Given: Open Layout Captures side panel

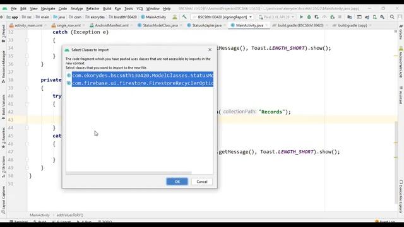Looking at the screenshot, I should (x=3, y=200).
